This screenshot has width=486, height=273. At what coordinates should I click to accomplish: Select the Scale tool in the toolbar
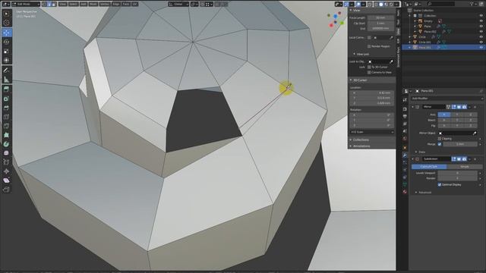click(x=7, y=51)
